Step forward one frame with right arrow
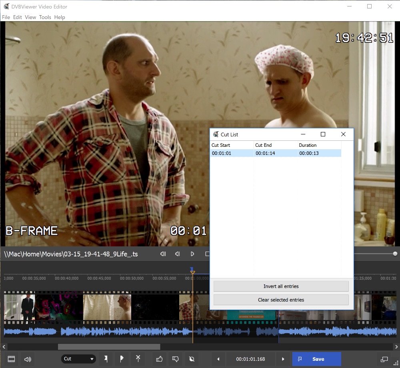The image size is (400, 368). pos(283,359)
